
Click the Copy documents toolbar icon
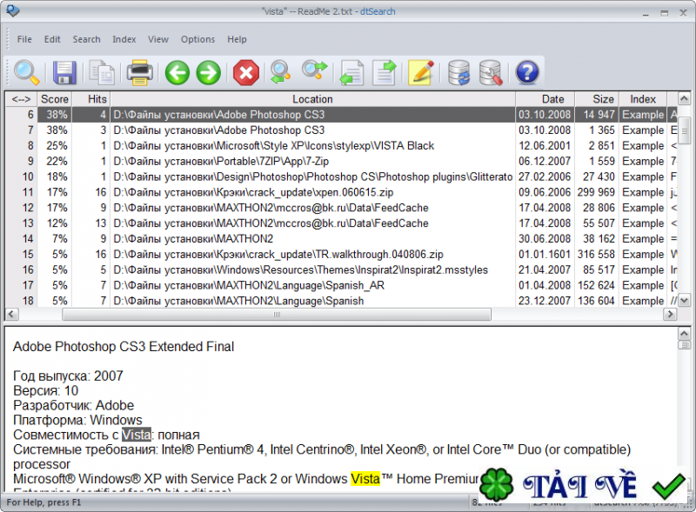coord(102,72)
